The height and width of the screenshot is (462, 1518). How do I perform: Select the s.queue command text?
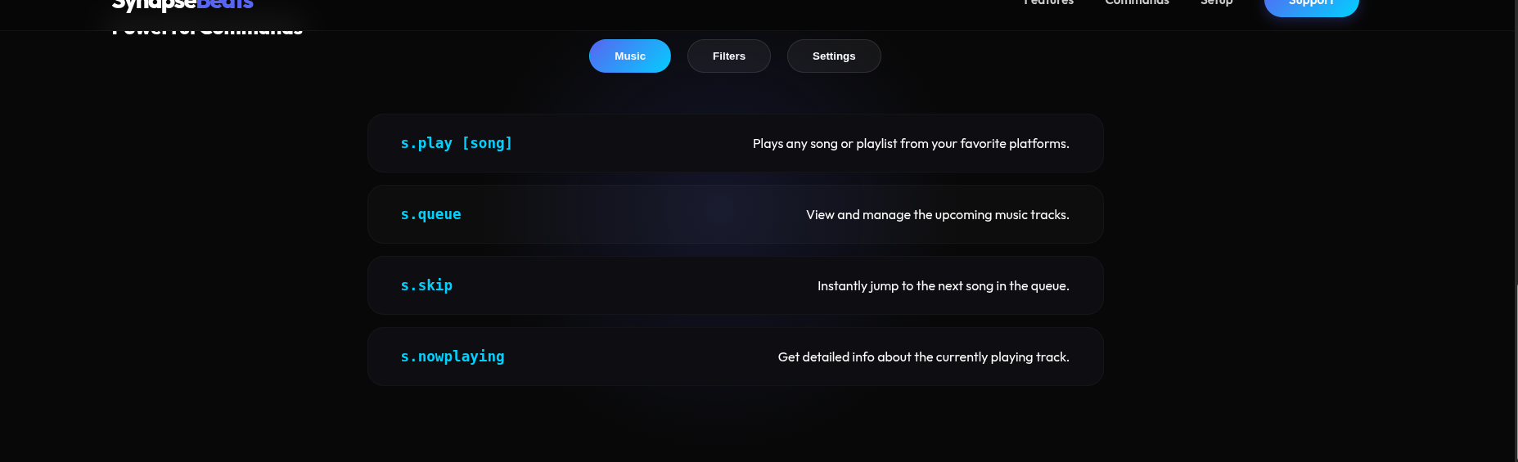pyautogui.click(x=430, y=214)
